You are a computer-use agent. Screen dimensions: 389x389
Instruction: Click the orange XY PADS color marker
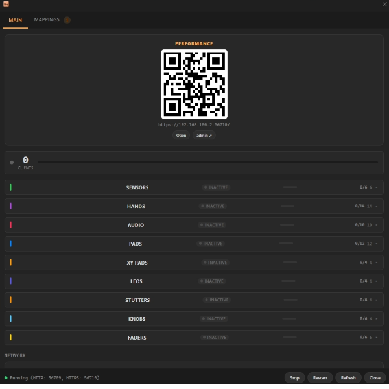pos(10,262)
